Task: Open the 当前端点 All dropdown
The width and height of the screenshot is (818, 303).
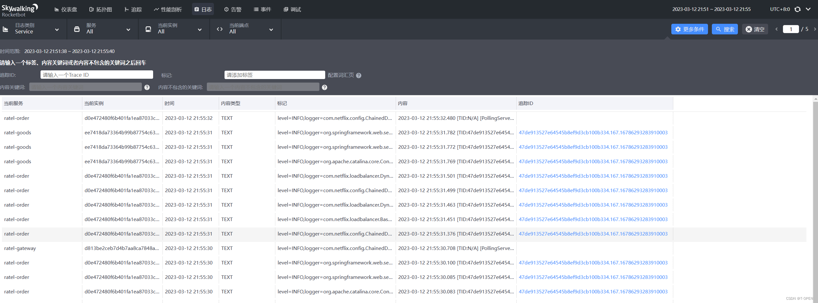Action: (246, 29)
